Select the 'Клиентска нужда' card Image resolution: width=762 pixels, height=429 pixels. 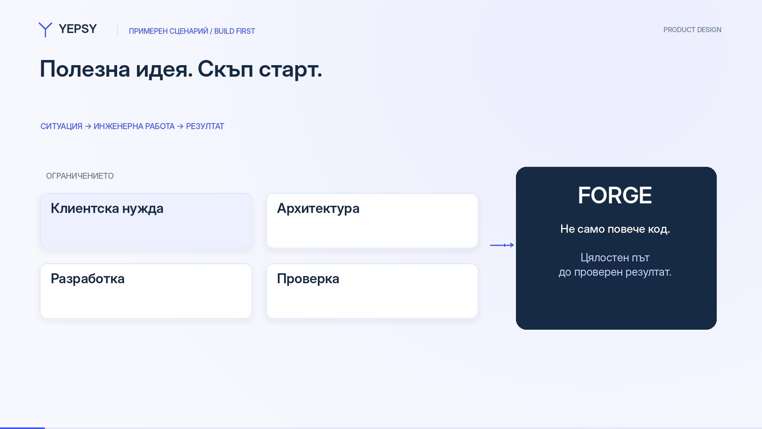[x=146, y=221]
